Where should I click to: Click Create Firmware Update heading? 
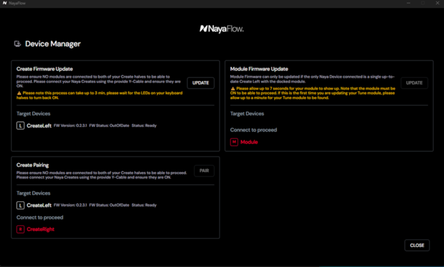(44, 69)
